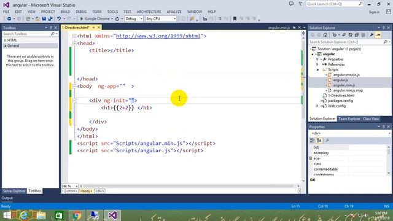Image resolution: width=393 pixels, height=221 pixels.
Task: Click the Quick Launch search box
Action: click(x=335, y=4)
